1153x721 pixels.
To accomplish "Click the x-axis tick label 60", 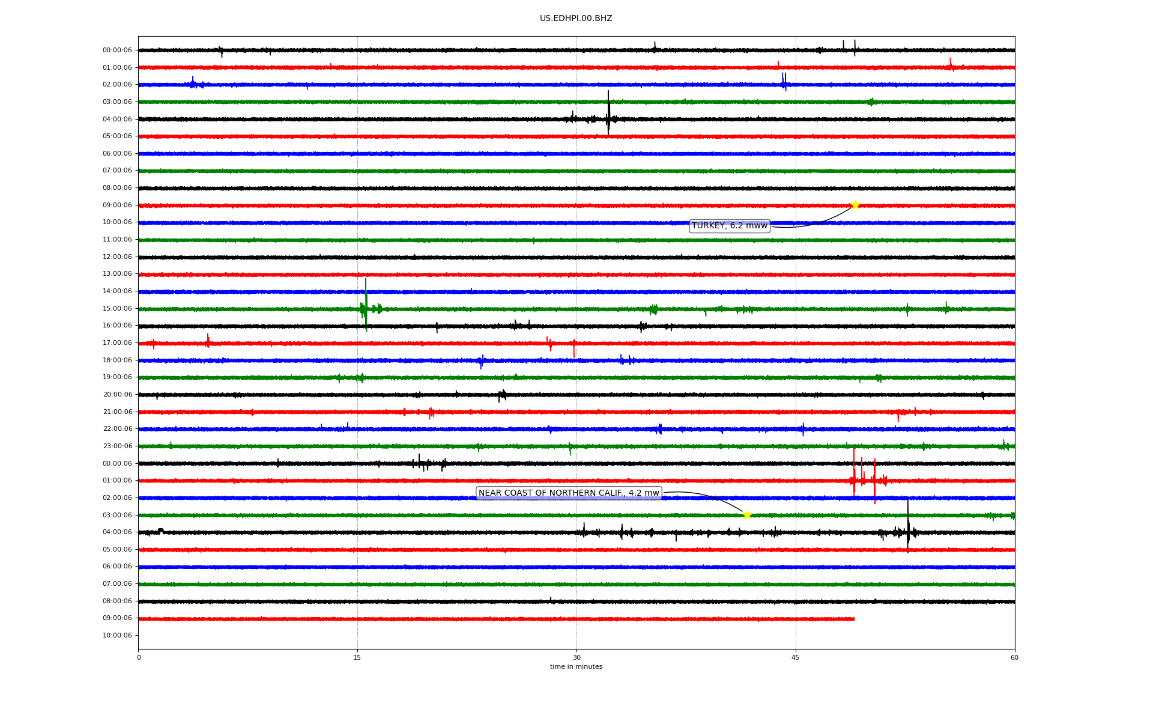I will pyautogui.click(x=1014, y=657).
